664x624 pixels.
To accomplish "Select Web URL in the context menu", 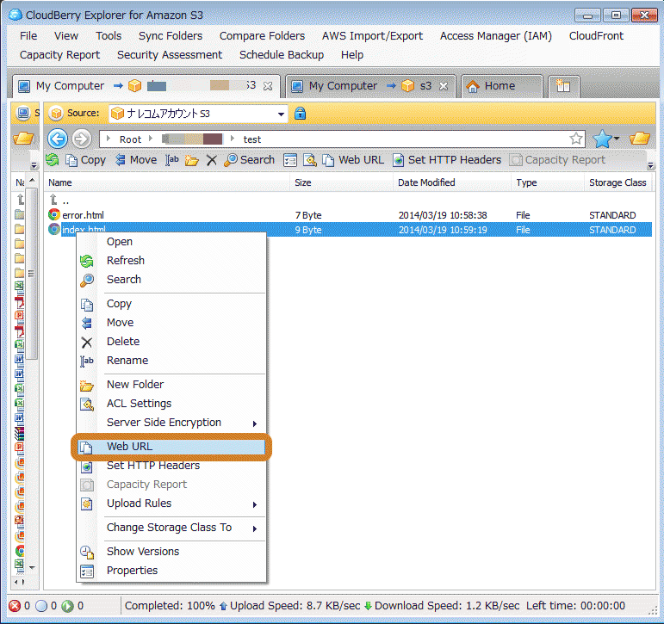I will 171,447.
